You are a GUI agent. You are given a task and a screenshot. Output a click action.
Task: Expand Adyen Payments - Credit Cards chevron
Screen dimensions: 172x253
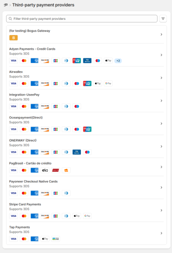click(x=161, y=55)
